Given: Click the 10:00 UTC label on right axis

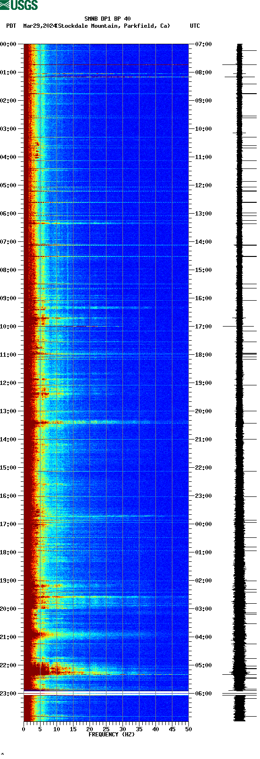Looking at the screenshot, I should [x=203, y=129].
